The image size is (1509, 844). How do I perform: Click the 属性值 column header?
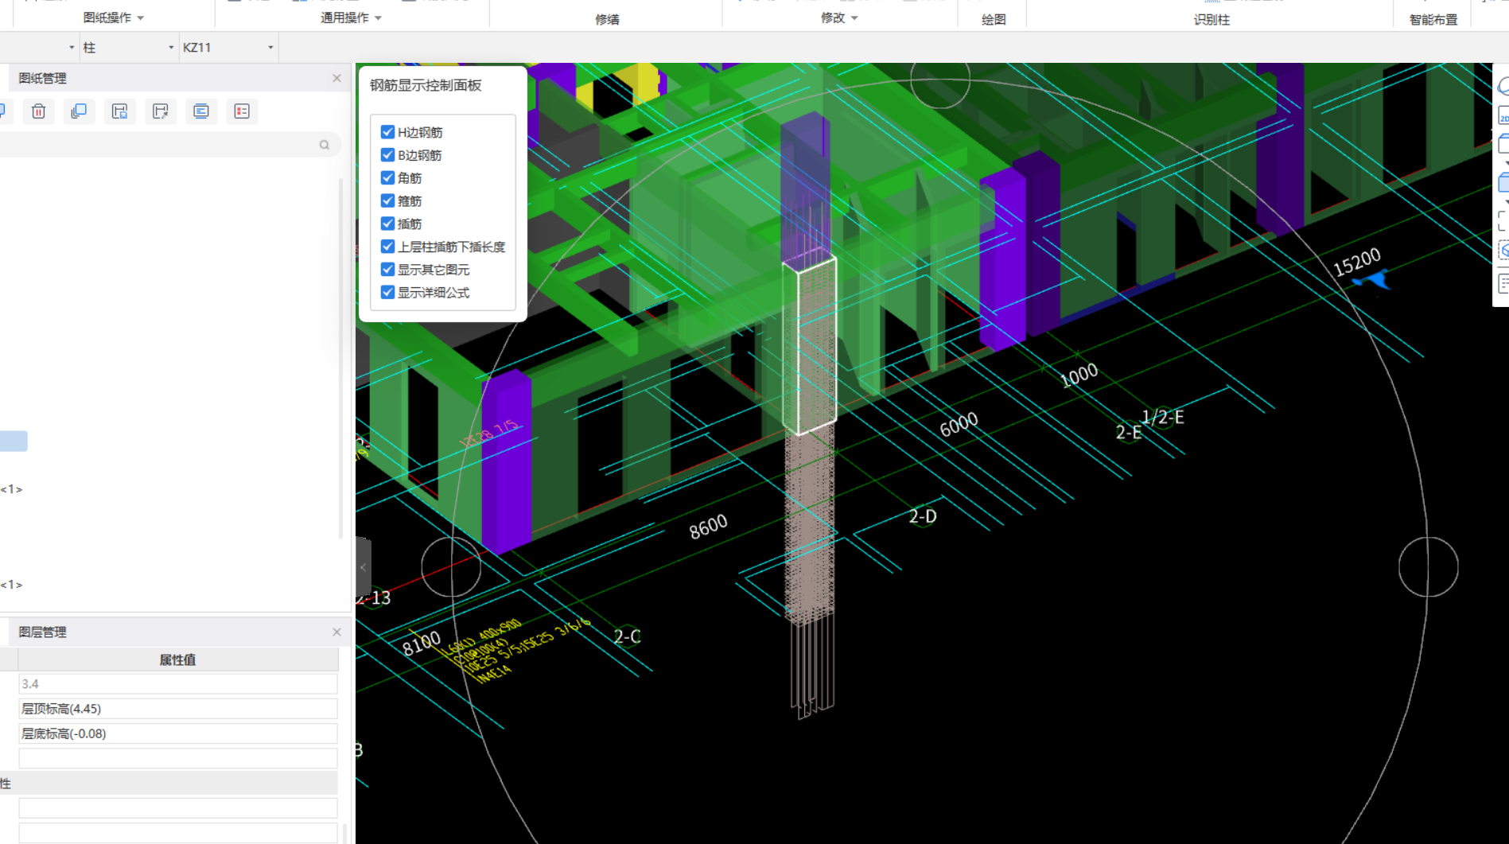coord(178,659)
